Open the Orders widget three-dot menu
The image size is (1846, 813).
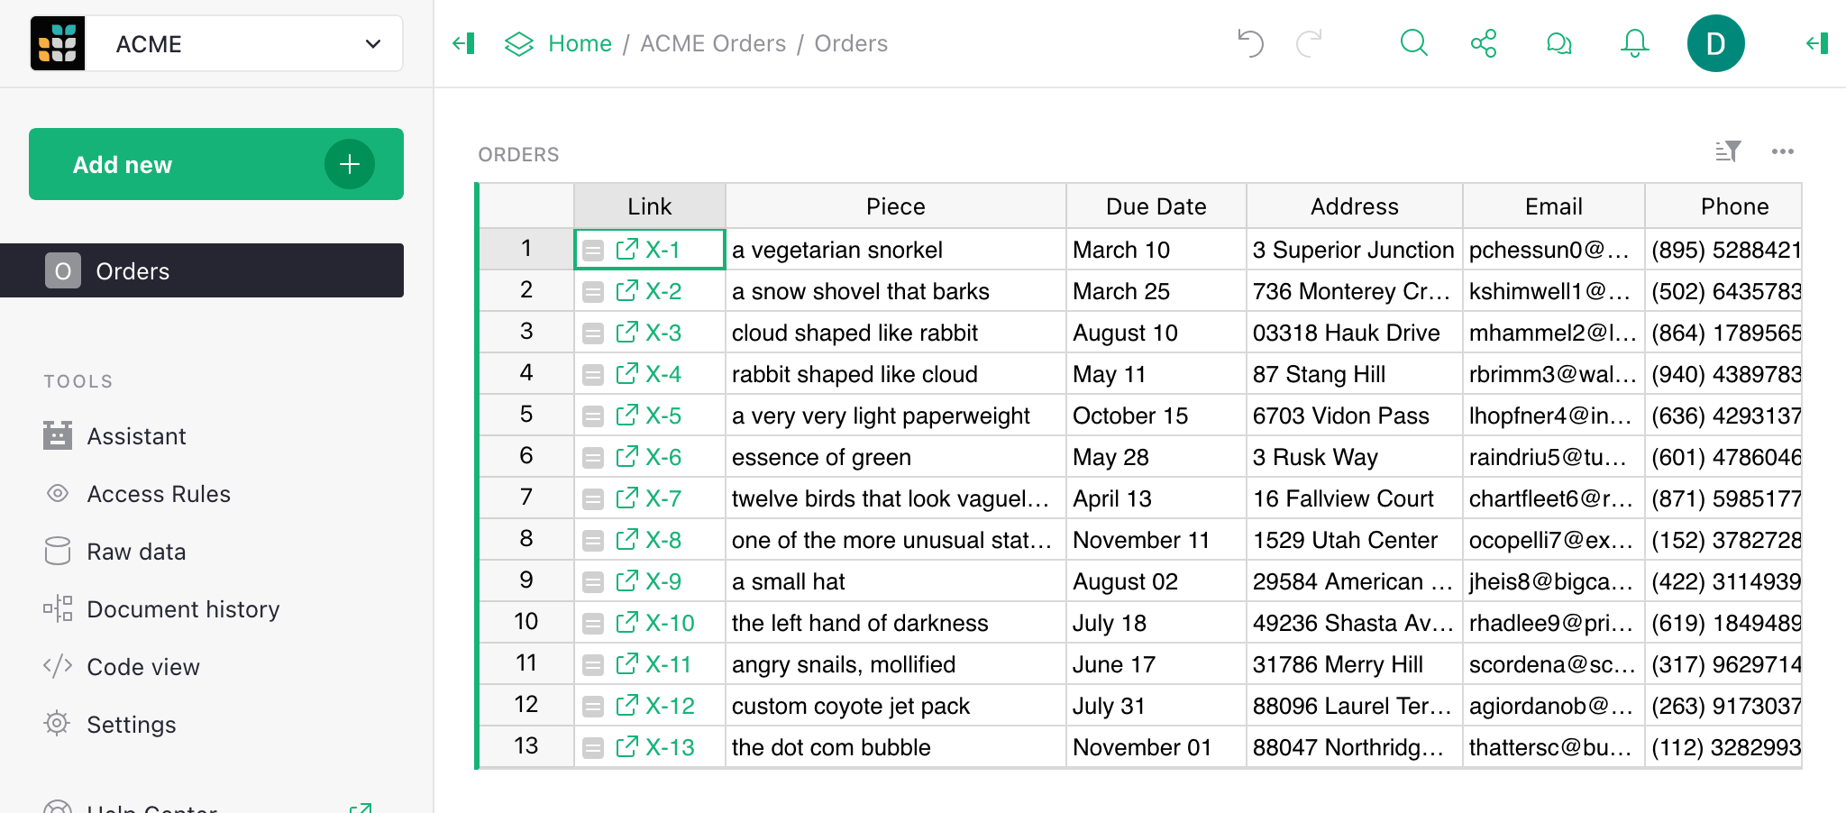(x=1782, y=151)
